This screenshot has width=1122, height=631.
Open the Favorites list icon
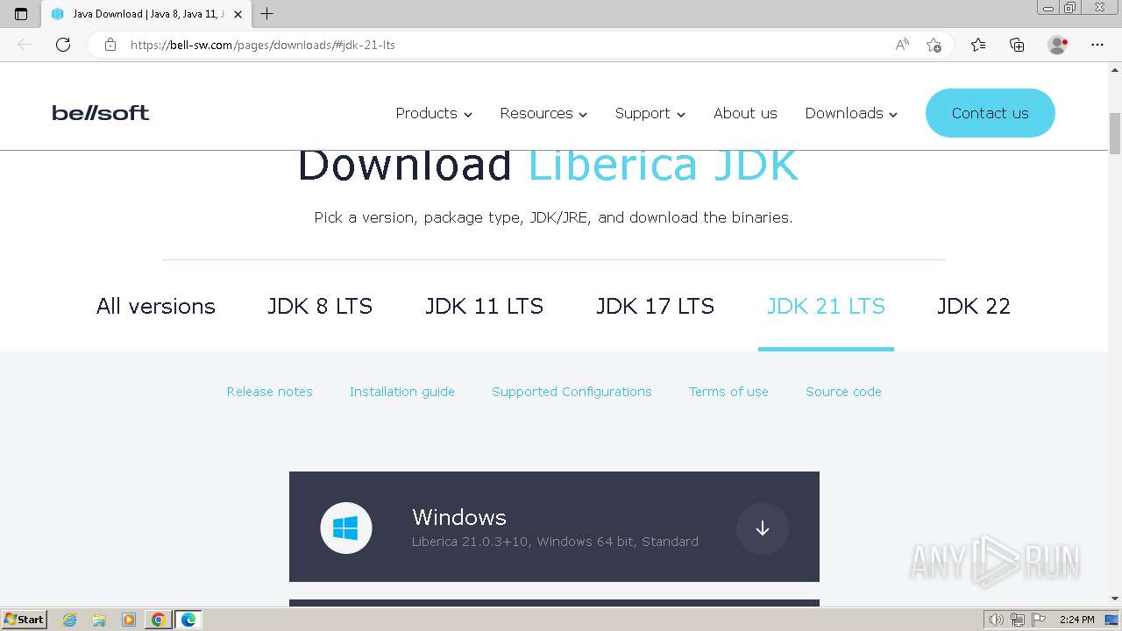(x=978, y=45)
